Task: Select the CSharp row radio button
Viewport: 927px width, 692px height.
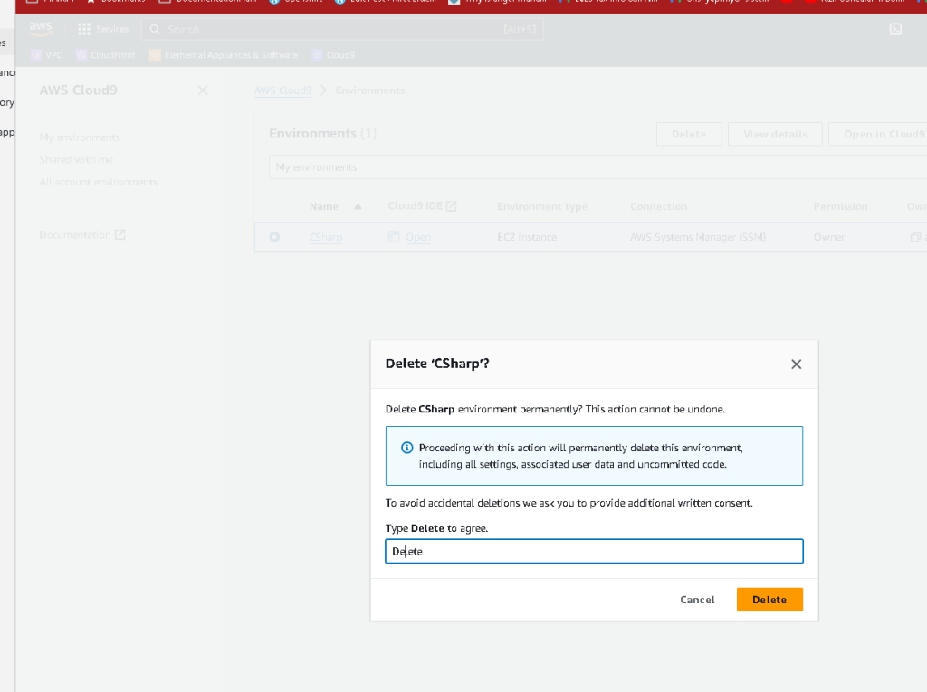Action: point(274,237)
